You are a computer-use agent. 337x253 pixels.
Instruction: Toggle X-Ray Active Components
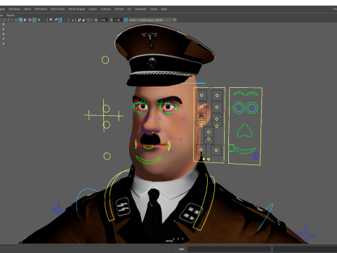tap(84, 20)
